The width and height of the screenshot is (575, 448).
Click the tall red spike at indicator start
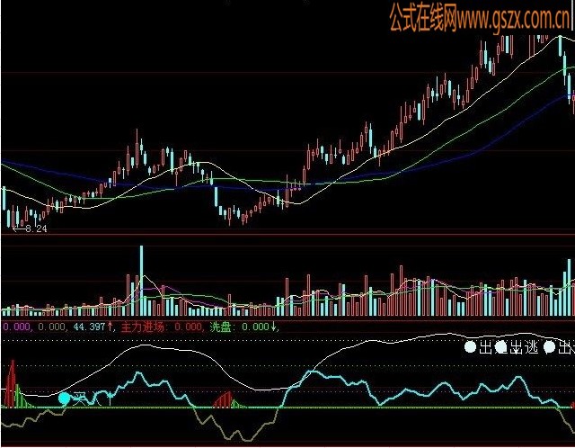click(x=12, y=383)
